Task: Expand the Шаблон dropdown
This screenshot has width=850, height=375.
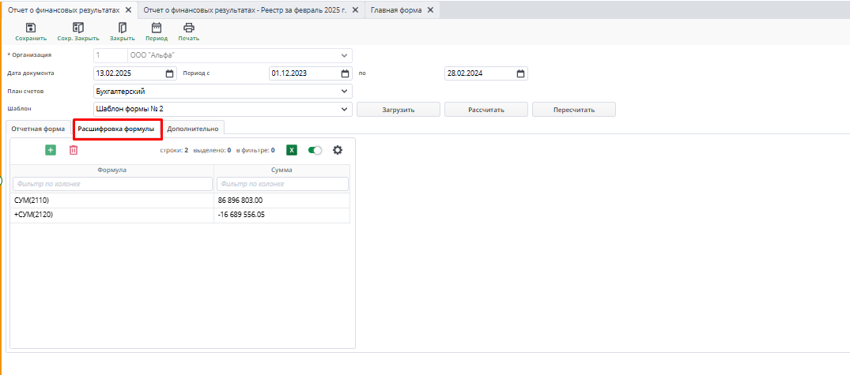Action: click(x=345, y=109)
